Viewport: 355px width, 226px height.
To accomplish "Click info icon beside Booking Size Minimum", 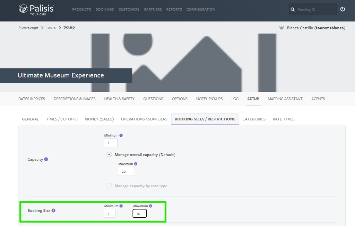I will [121, 206].
